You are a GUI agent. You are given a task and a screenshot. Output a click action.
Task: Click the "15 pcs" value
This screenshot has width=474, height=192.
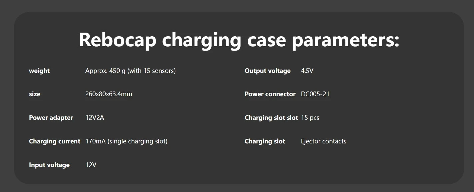(x=310, y=118)
